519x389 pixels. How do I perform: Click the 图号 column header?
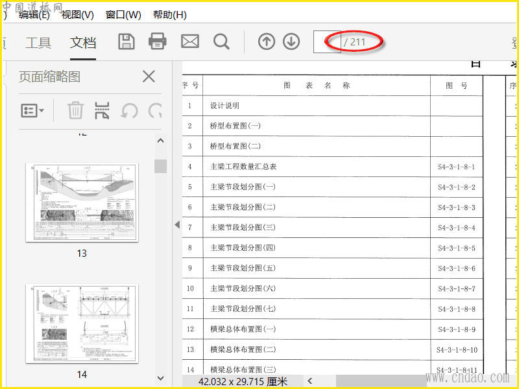click(457, 86)
